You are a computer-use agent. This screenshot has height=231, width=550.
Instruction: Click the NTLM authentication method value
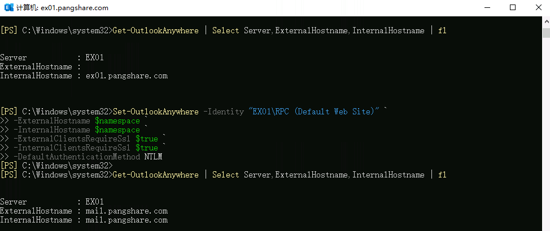[153, 157]
